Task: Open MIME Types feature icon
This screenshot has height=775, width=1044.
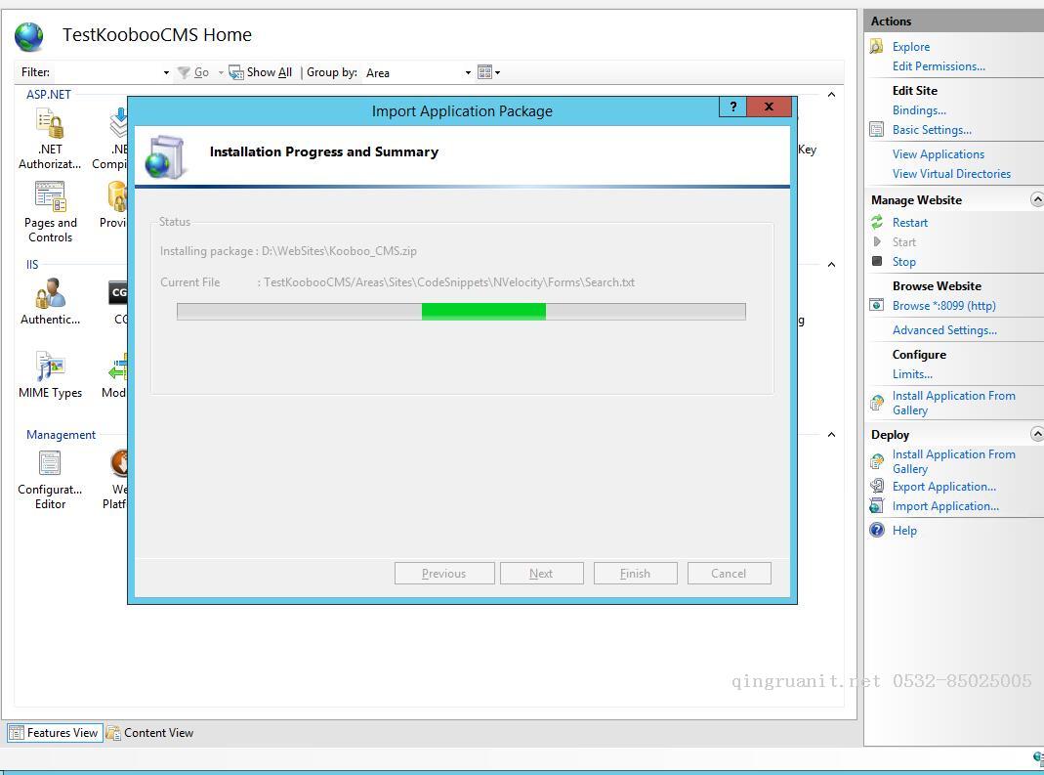Action: (x=50, y=366)
